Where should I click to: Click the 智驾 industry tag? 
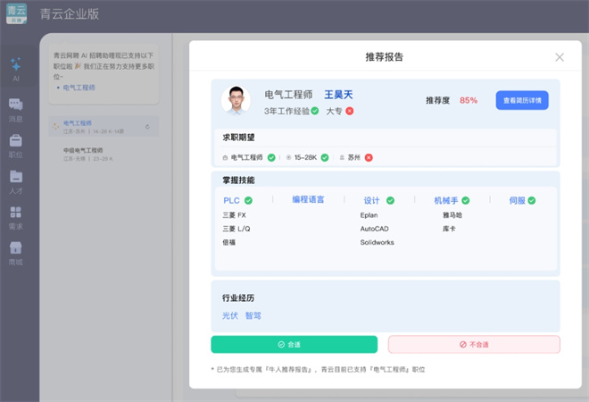253,315
